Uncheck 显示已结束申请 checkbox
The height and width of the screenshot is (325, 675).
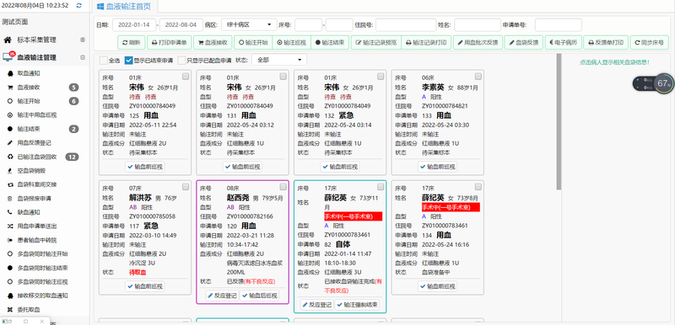coord(128,60)
